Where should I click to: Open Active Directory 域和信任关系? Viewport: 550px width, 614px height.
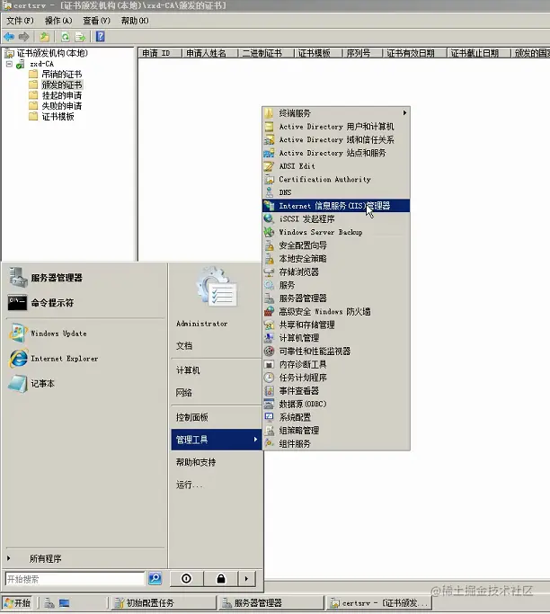[336, 140]
